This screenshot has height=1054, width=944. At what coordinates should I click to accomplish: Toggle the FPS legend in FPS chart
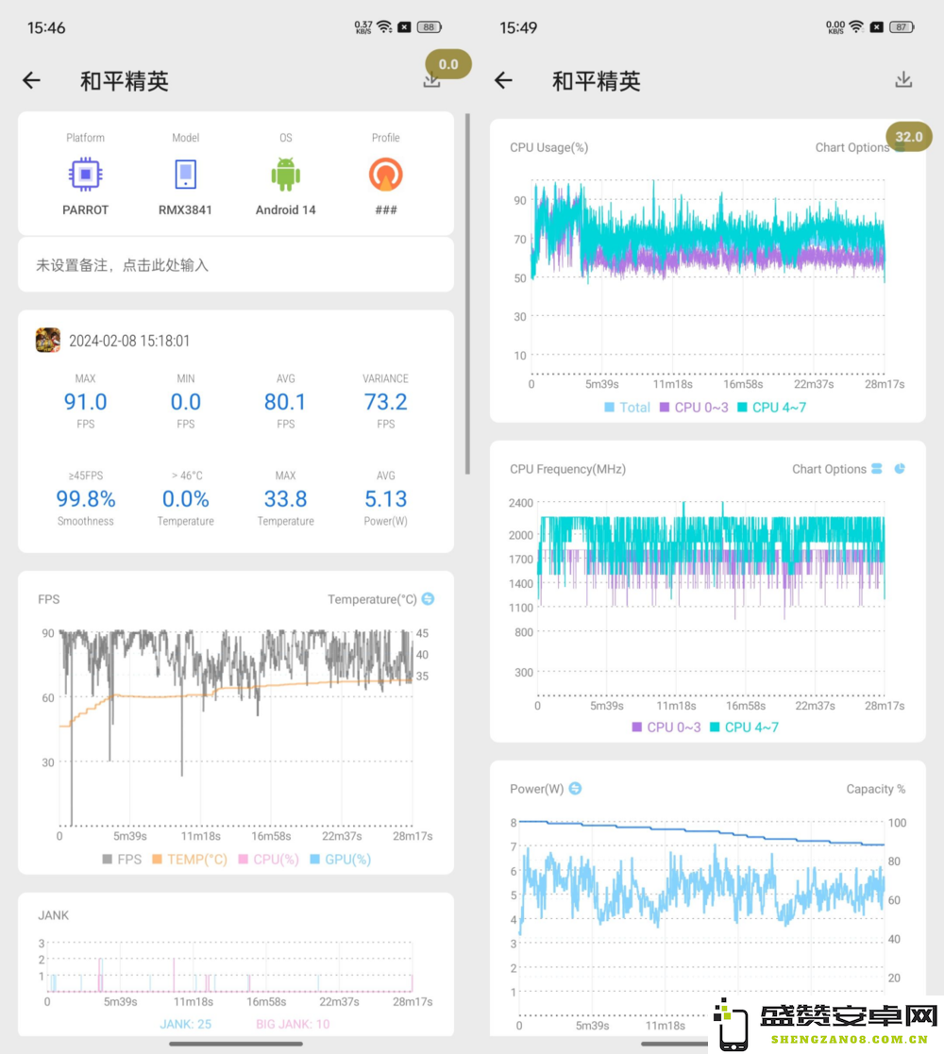[122, 859]
